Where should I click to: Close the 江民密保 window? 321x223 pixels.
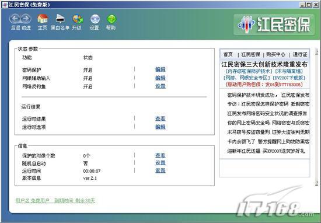pyautogui.click(x=316, y=5)
